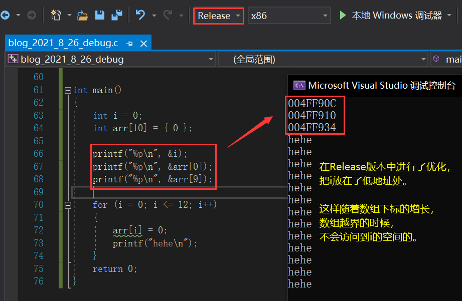
Task: Click the 'int i = 0;' code line
Action: 117,115
